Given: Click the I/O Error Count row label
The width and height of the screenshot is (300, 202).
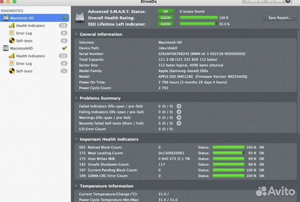Looking at the screenshot, I should 92,129.
